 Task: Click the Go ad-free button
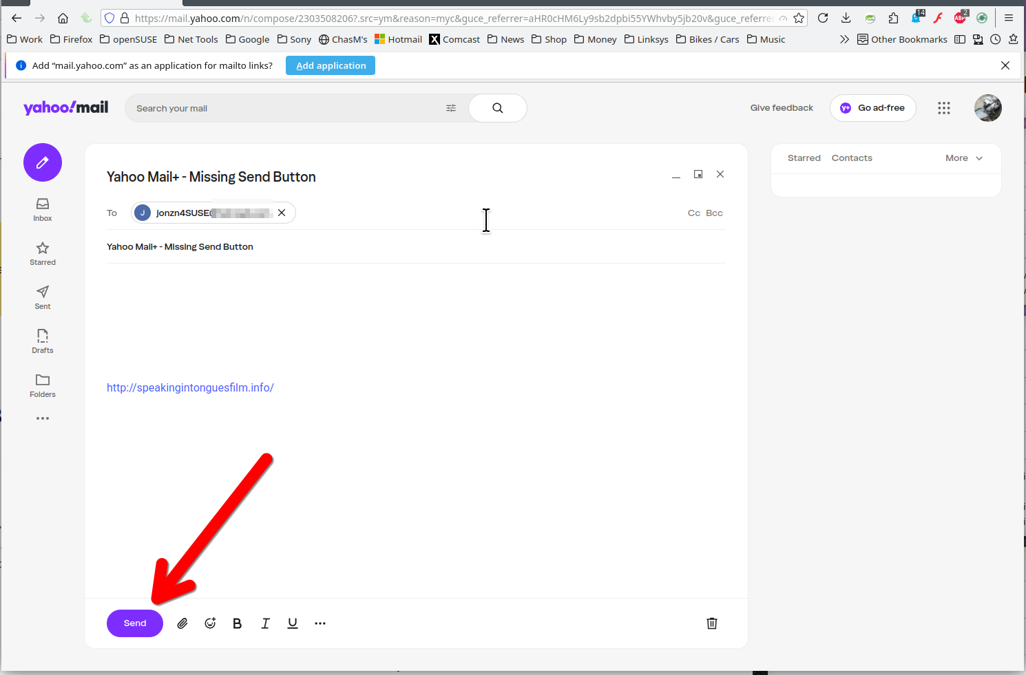pos(872,108)
